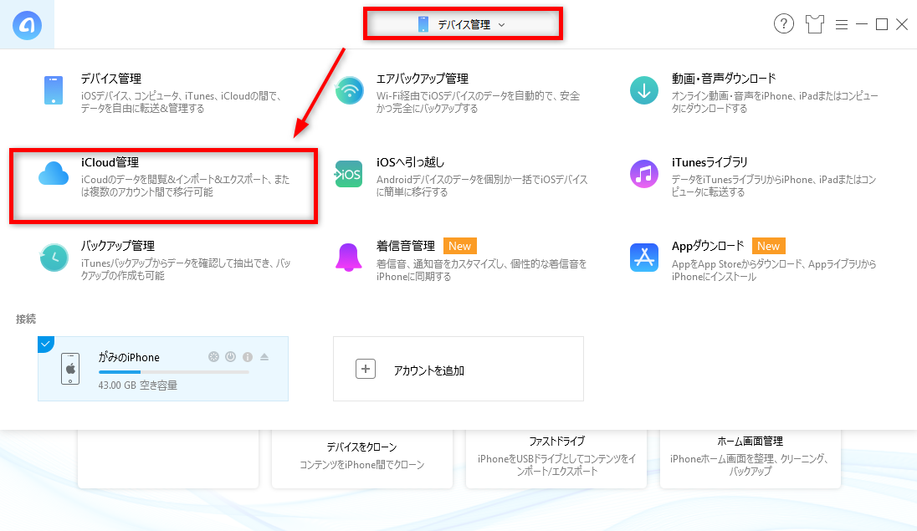Click the eject icon on がみのiPhone card
Viewport: 917px width, 531px height.
264,357
